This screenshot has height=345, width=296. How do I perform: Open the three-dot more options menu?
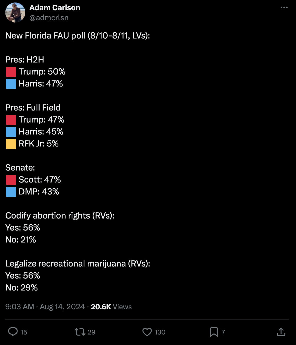coord(284,7)
